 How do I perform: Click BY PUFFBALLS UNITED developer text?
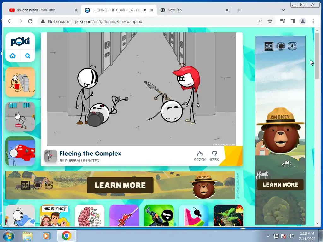point(79,161)
